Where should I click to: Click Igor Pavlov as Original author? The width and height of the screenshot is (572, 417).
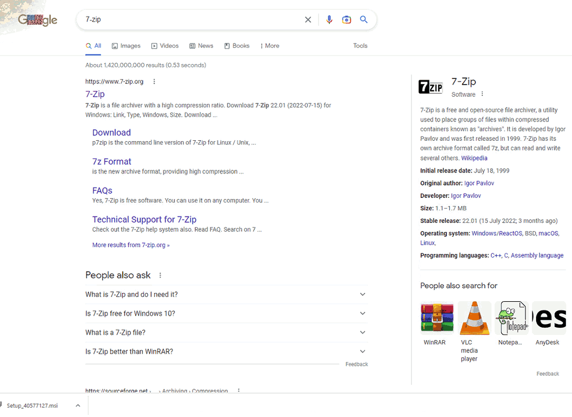(479, 183)
